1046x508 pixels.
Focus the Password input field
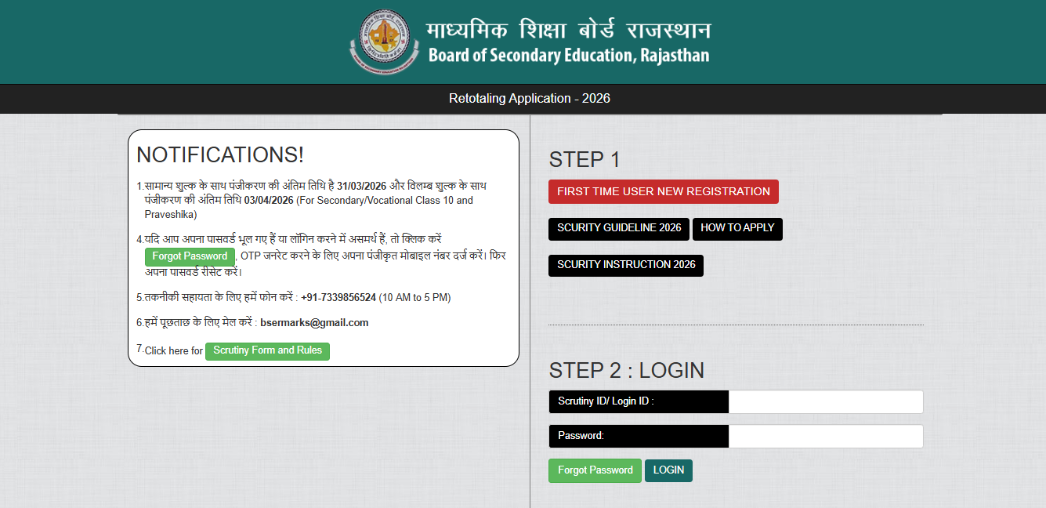(x=825, y=436)
